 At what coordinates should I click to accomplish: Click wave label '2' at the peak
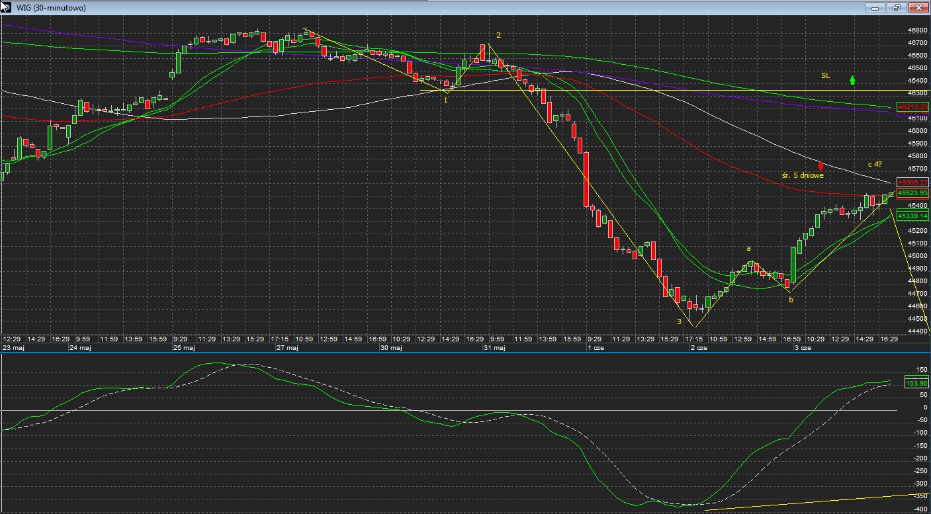pyautogui.click(x=498, y=35)
